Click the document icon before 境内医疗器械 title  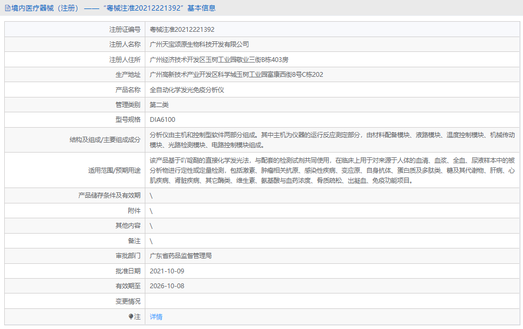coord(7,8)
